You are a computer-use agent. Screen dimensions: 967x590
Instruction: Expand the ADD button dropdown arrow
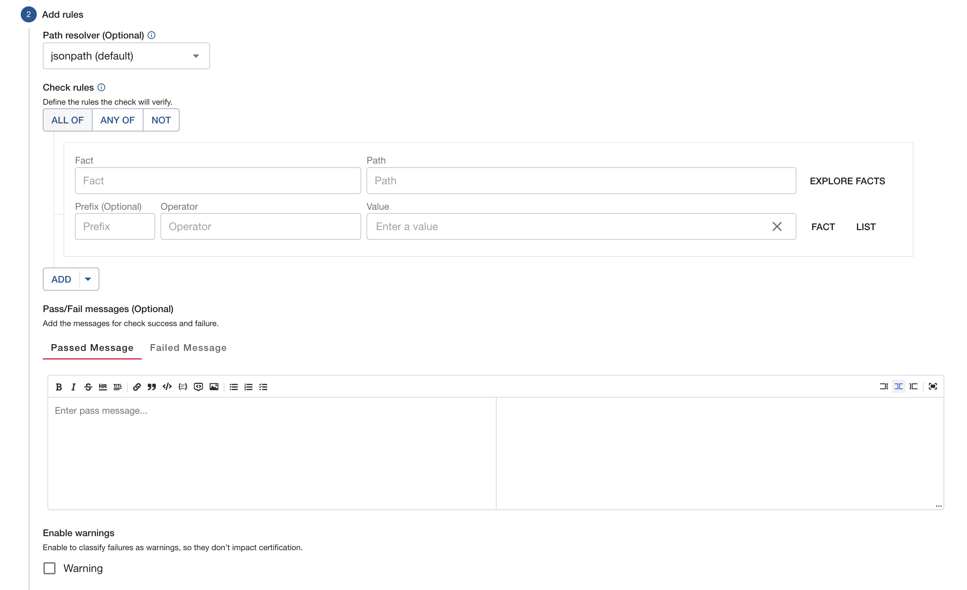88,279
